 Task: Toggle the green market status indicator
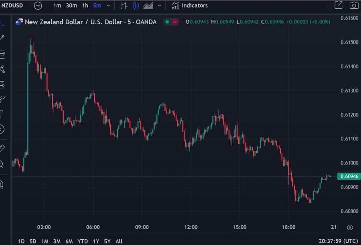tap(166, 22)
